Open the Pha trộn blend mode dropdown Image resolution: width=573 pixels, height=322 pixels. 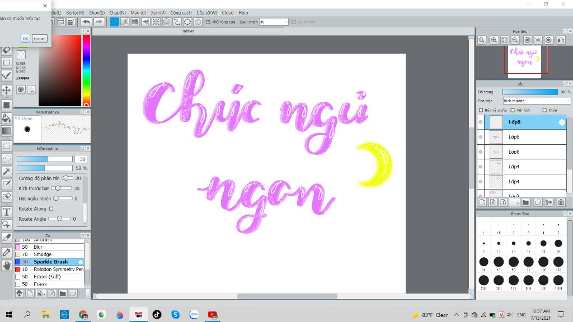pos(537,101)
